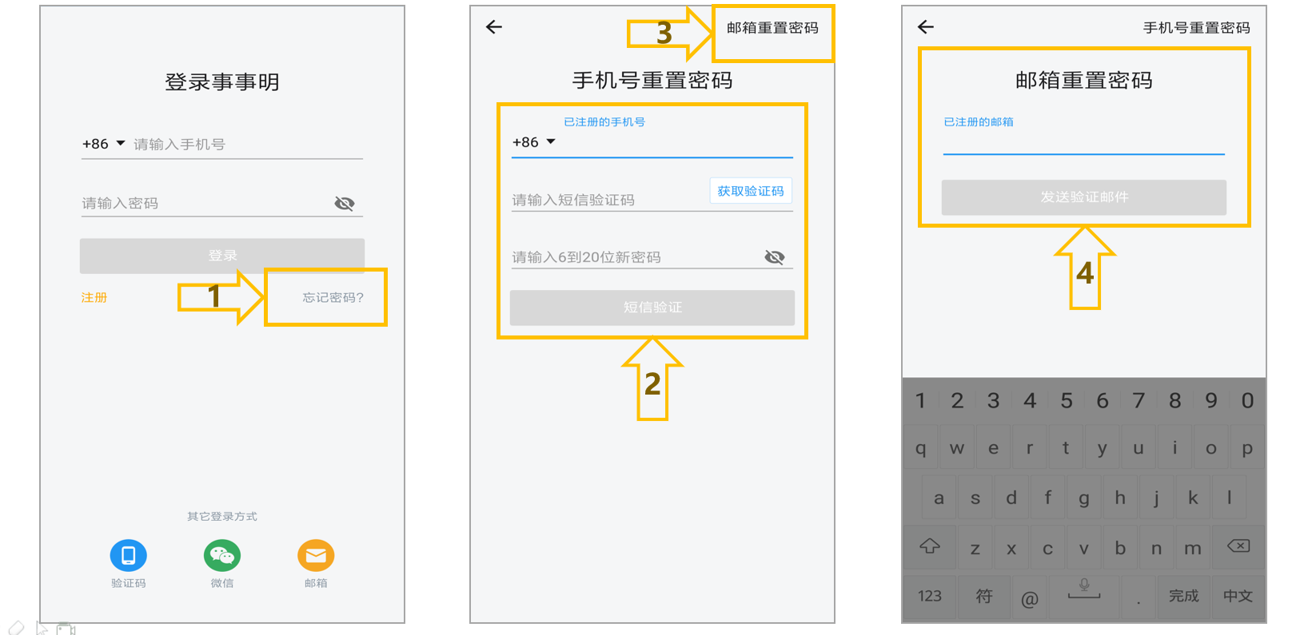Open +86 country code dropdown on login screen
Viewport: 1312px width, 635px height.
click(104, 144)
